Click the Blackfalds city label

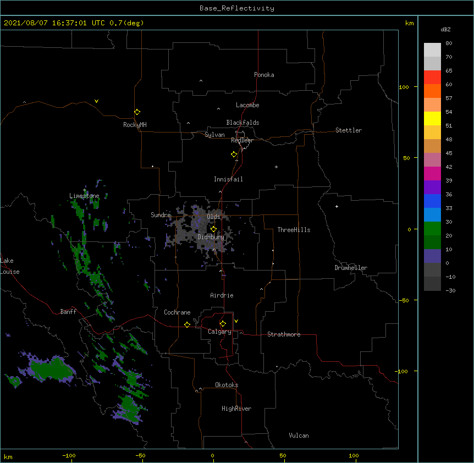pos(242,123)
